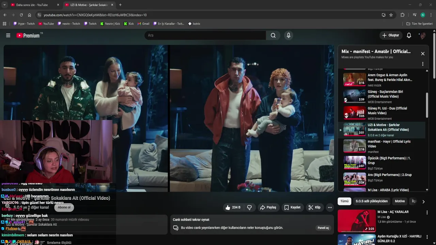The height and width of the screenshot is (245, 436).
Task: Open the media control icon in toolbar
Action: point(415,15)
